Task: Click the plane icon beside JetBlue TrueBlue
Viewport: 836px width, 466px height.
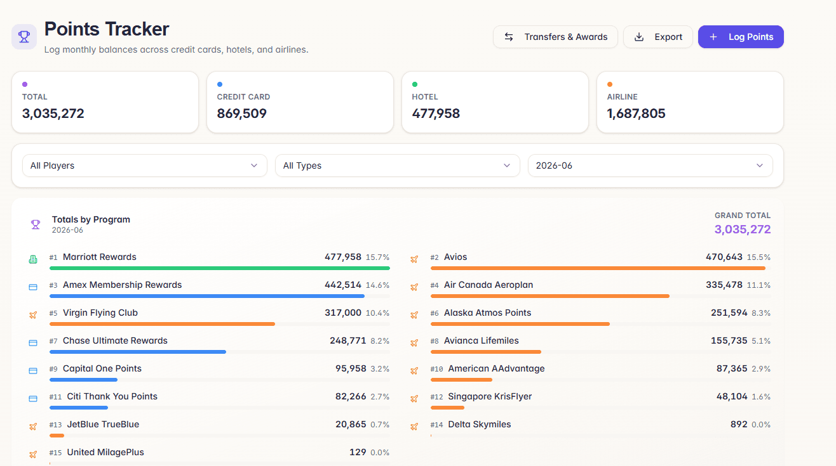Action: click(33, 427)
